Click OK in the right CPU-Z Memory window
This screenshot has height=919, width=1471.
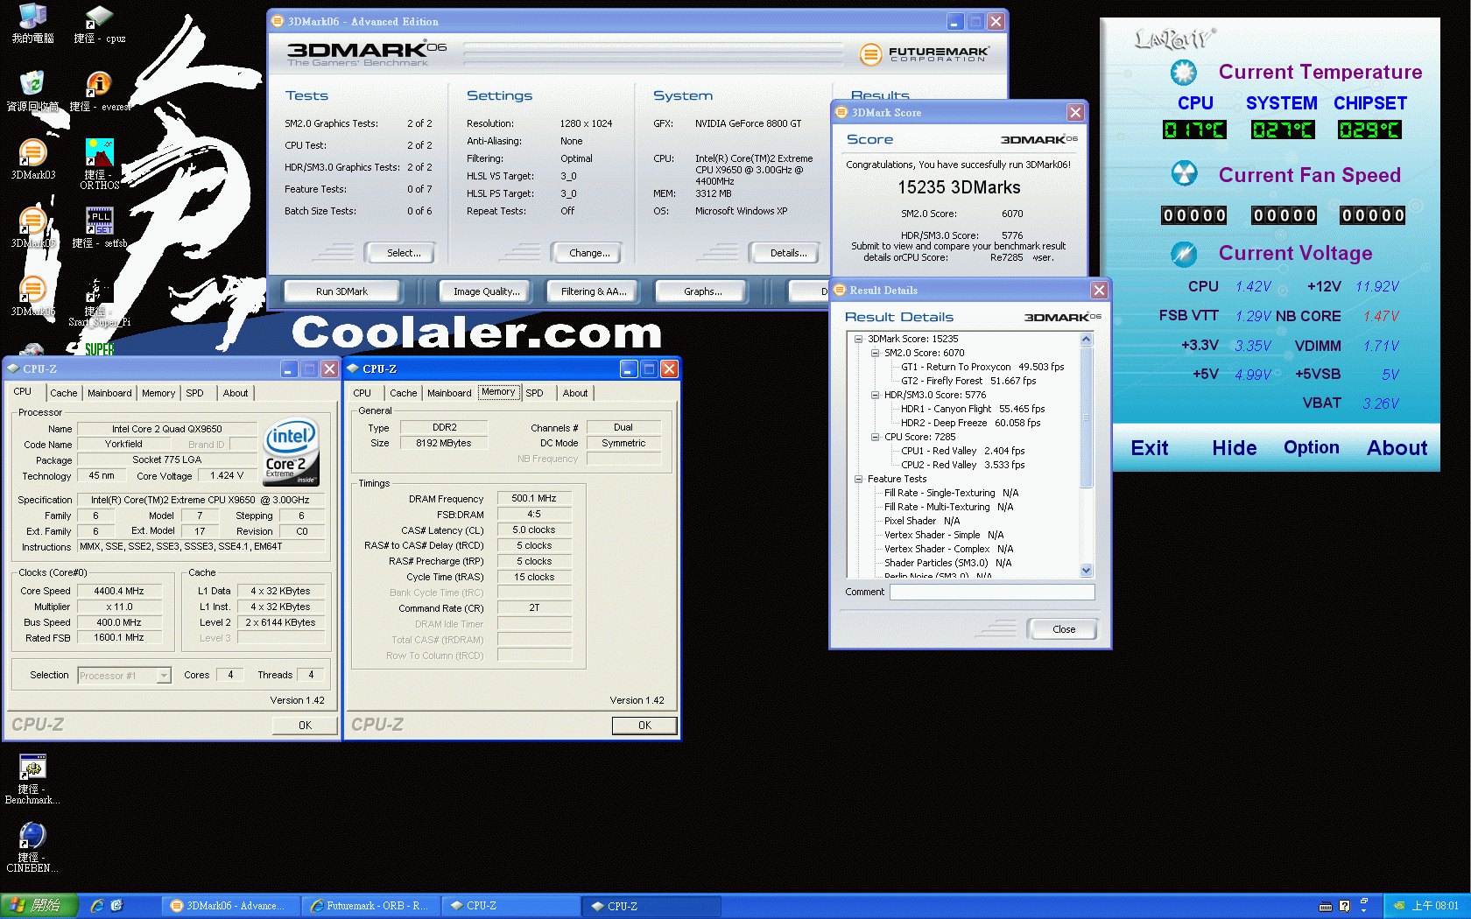click(644, 725)
